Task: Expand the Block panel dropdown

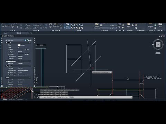Action: pos(121,31)
